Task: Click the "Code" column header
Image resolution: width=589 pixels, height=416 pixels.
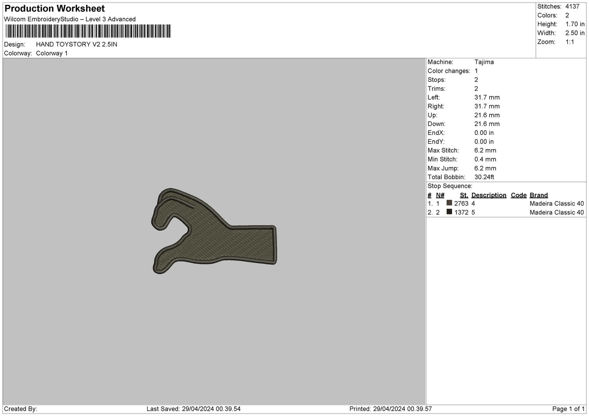Action: (518, 195)
